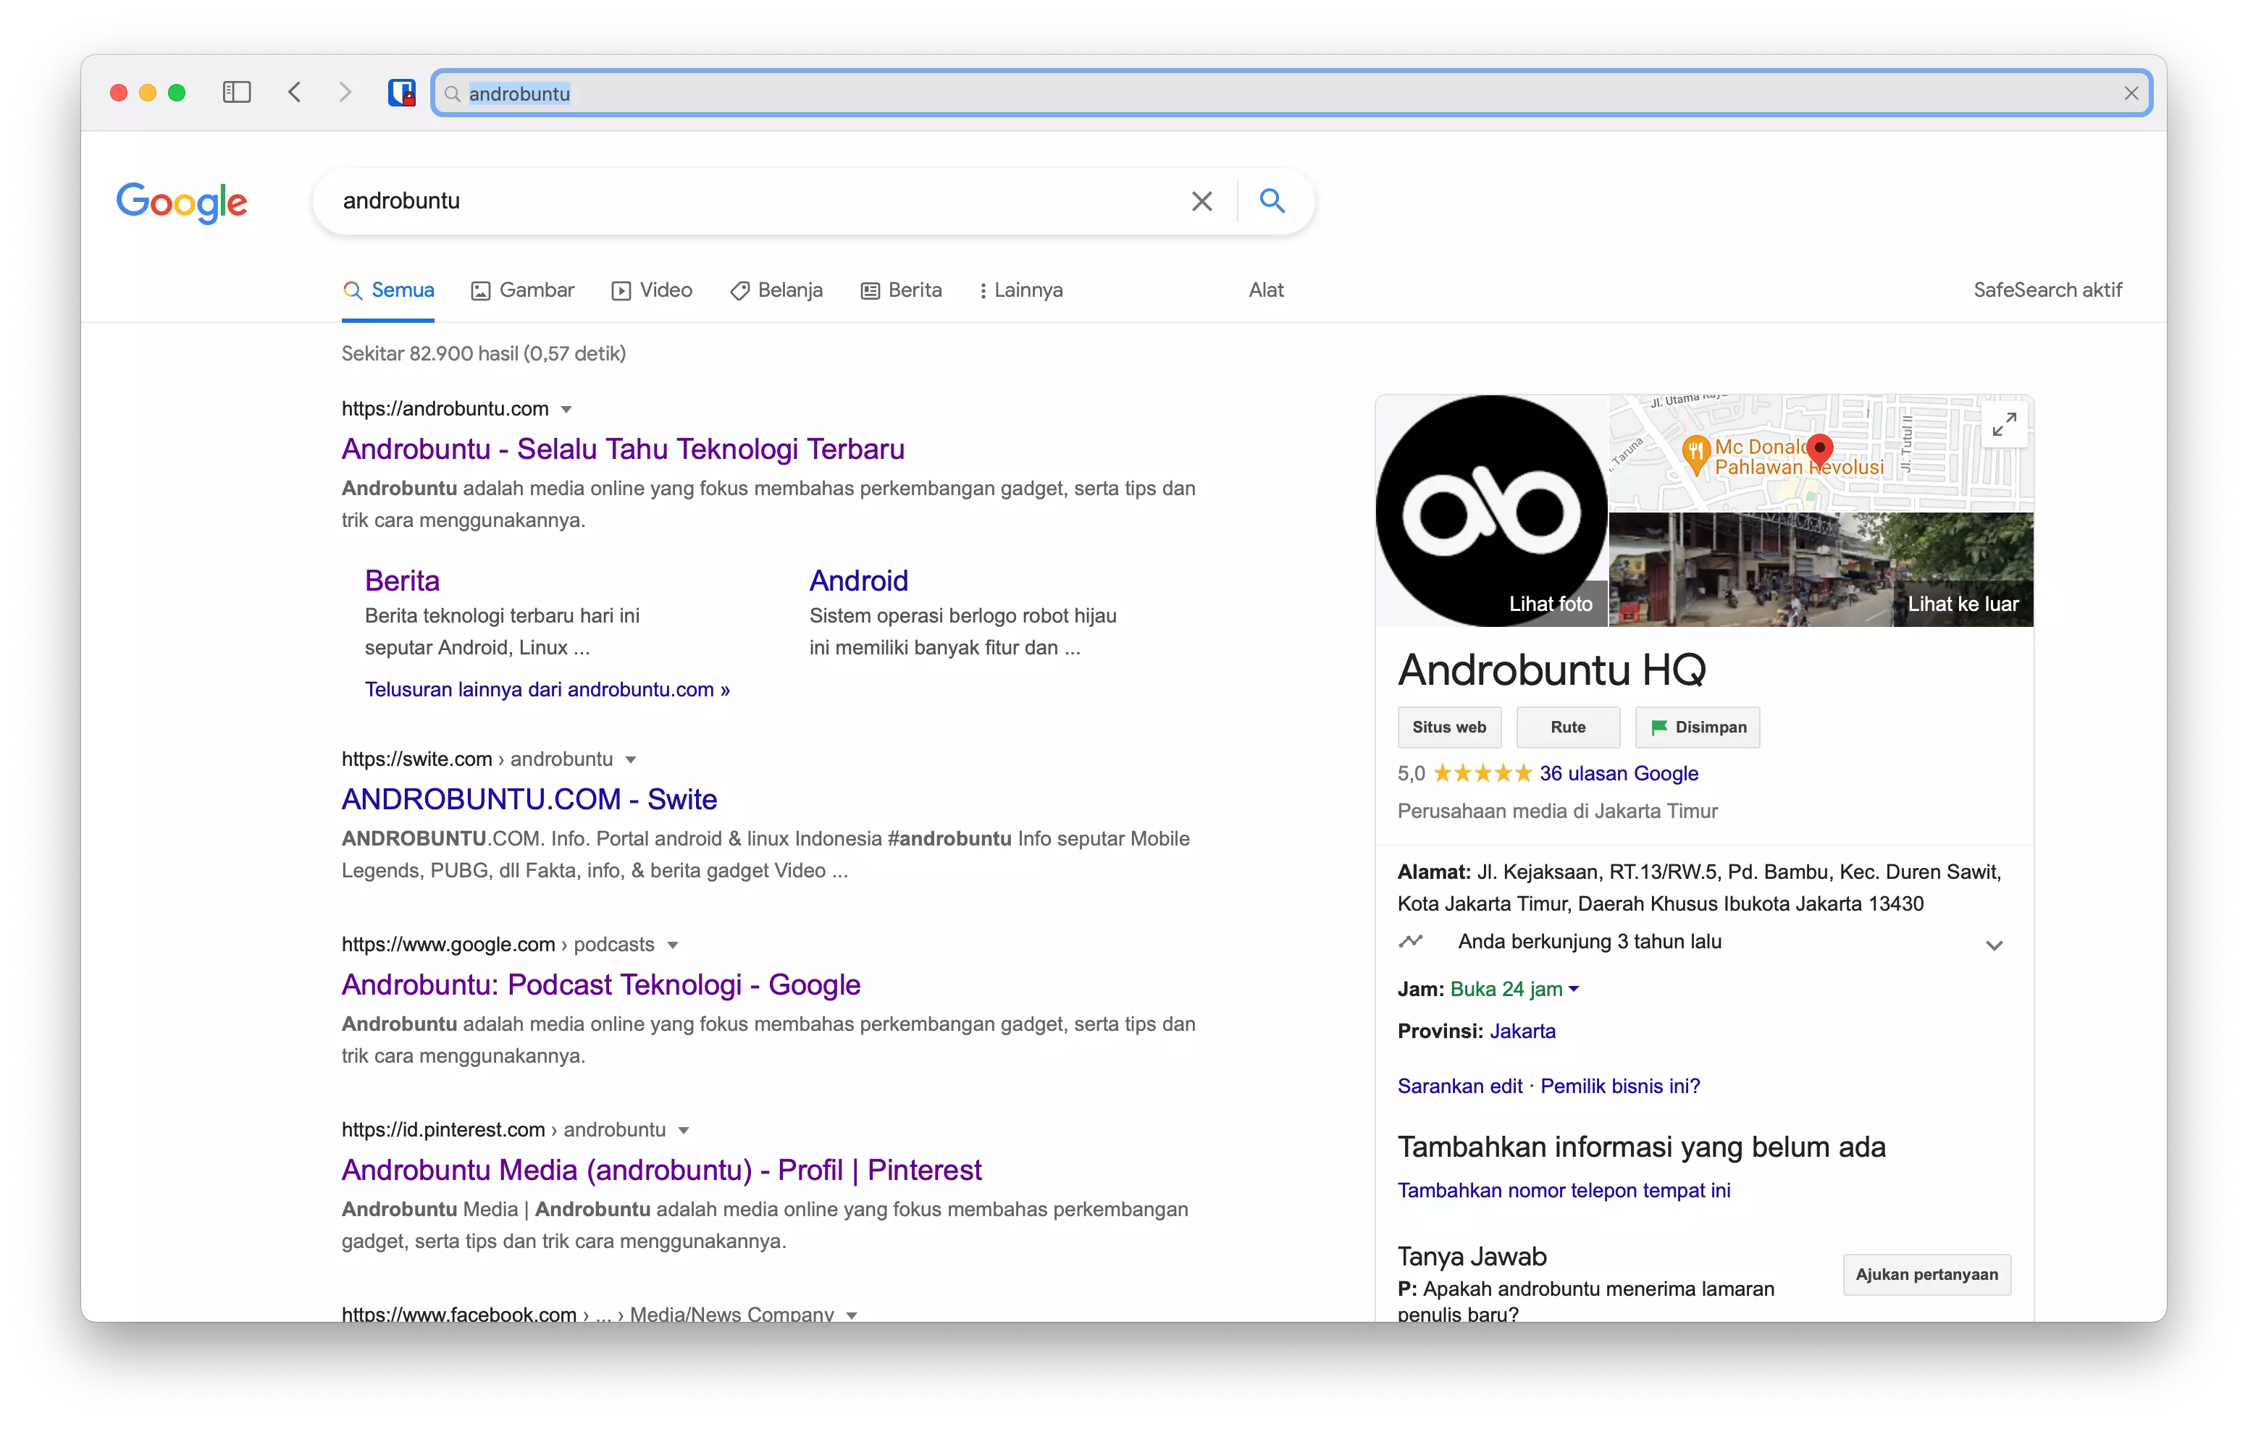Click 'Pemilik bisnis ini?' link

(x=1619, y=1086)
